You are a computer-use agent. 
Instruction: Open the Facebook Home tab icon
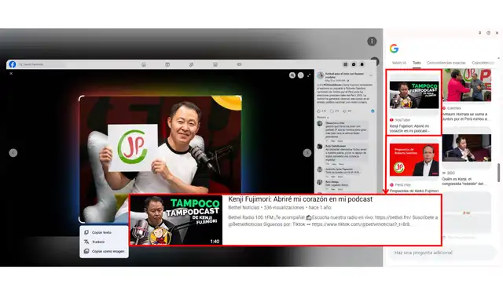pyautogui.click(x=144, y=64)
